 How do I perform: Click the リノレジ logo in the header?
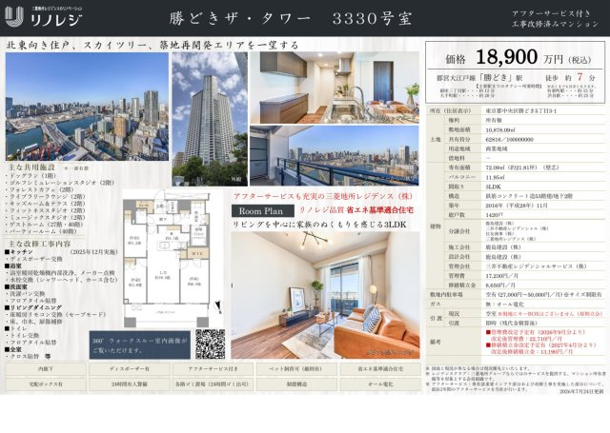(44, 17)
